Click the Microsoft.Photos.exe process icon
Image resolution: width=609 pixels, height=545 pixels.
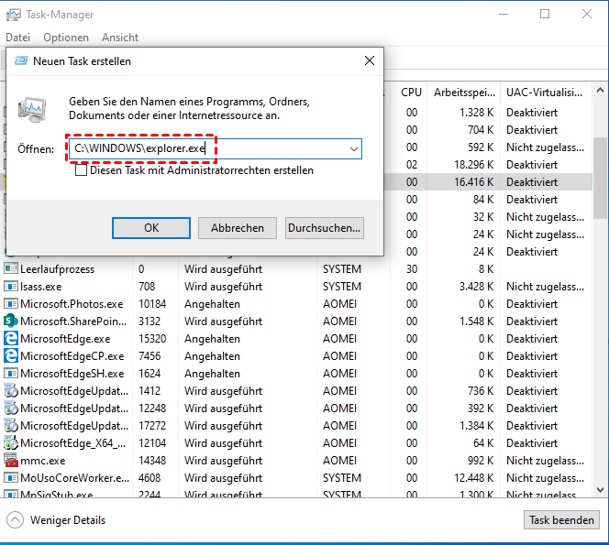coord(11,304)
